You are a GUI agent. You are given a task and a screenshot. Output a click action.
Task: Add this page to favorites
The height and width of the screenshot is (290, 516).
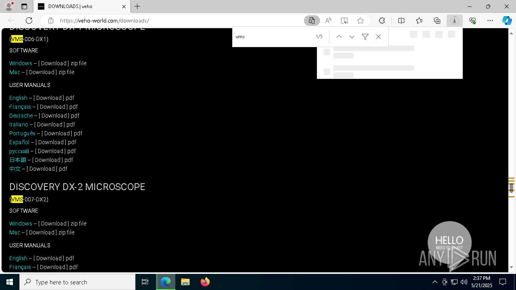pos(360,21)
